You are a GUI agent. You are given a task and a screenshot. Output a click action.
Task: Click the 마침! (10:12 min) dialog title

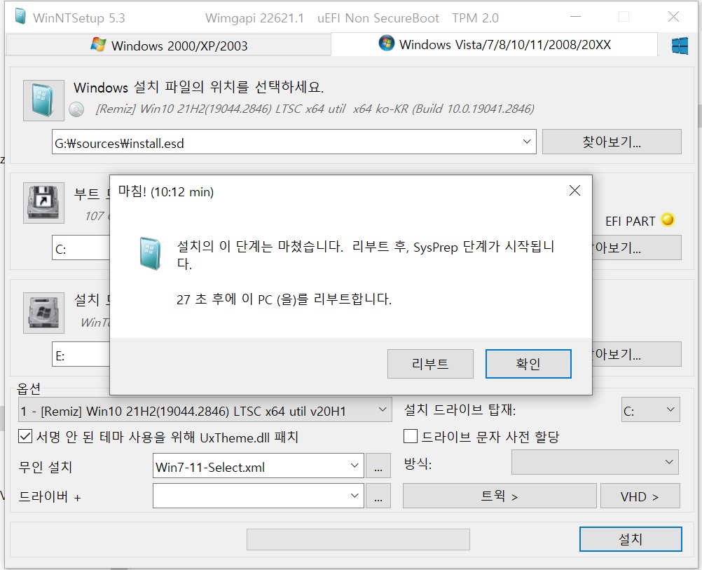[166, 191]
